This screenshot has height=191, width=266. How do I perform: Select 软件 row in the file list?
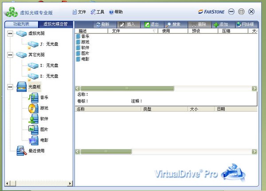(x=83, y=48)
